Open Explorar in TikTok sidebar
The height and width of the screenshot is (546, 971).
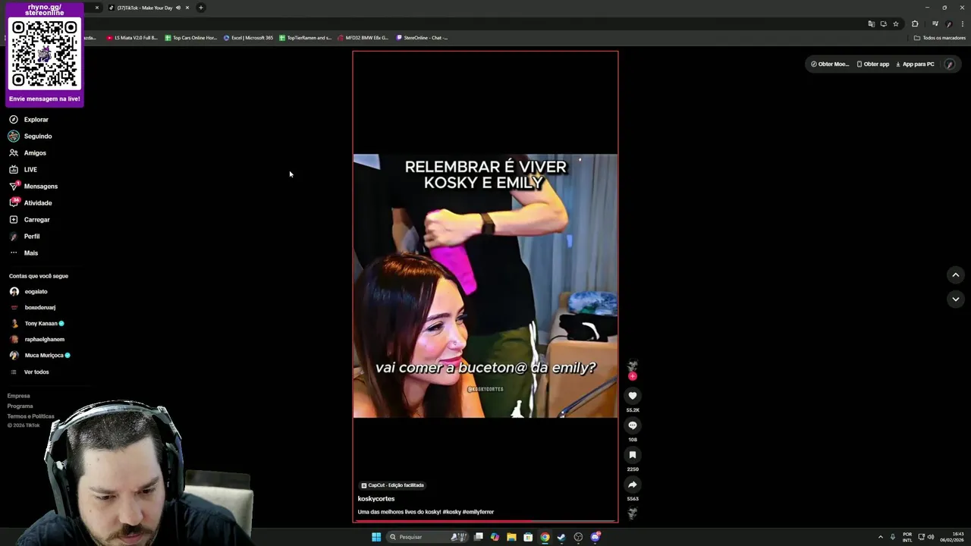click(x=29, y=120)
